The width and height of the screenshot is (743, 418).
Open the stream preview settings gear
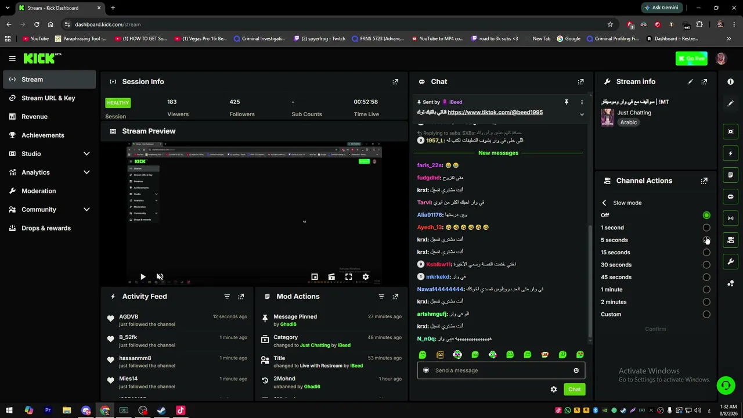click(x=366, y=277)
